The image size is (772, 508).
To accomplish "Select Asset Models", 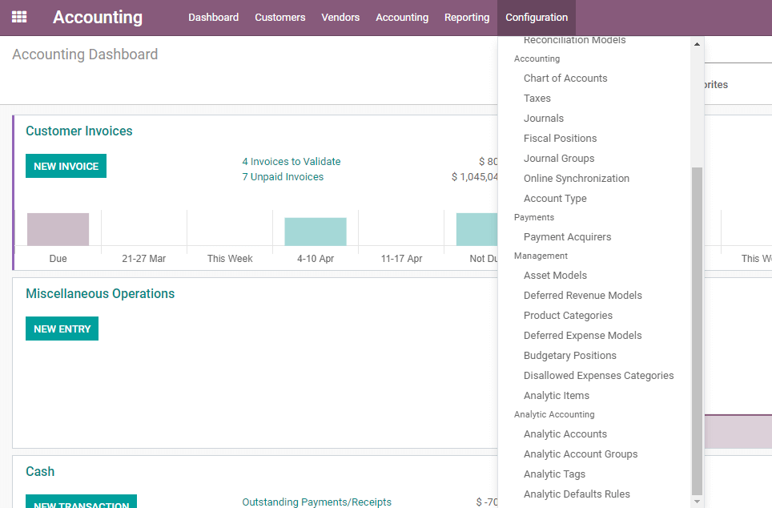I will click(555, 276).
